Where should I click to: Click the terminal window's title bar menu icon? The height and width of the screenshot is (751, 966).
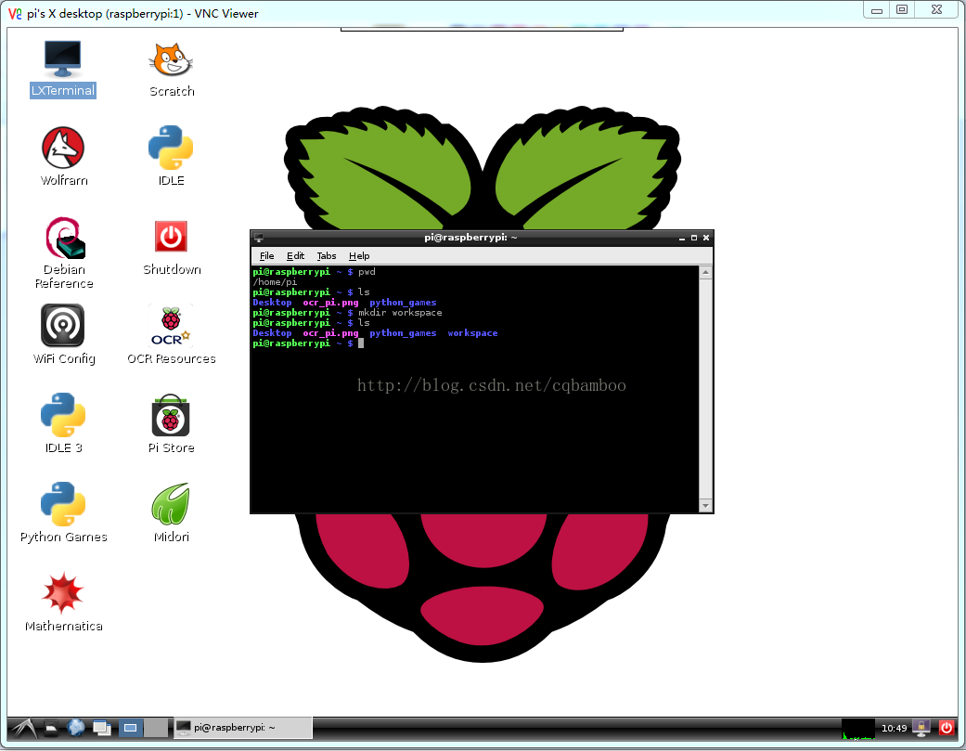tap(259, 238)
